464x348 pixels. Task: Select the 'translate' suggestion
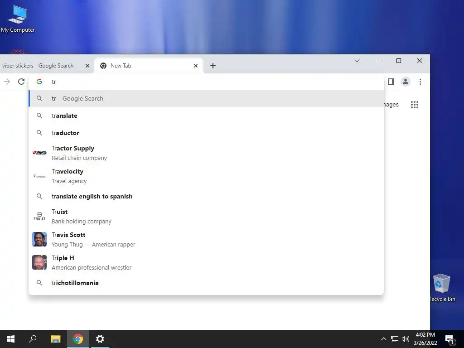206,116
